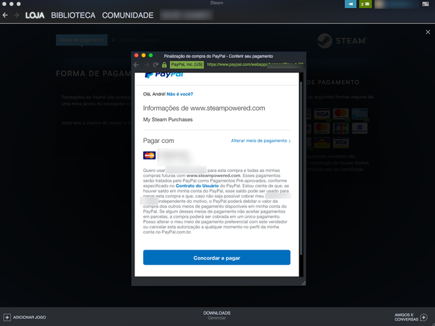The height and width of the screenshot is (326, 435).
Task: Open the DOWNLOADS Gerenciar section
Action: point(217,315)
